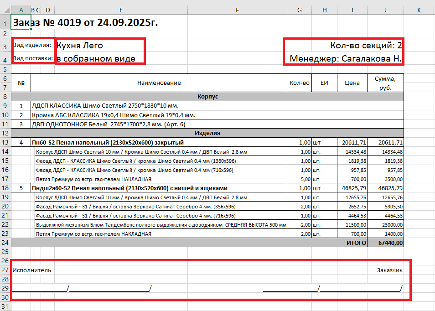
Task: Click the 'Менеджер: Сагалакова Н.' cell
Action: click(346, 59)
